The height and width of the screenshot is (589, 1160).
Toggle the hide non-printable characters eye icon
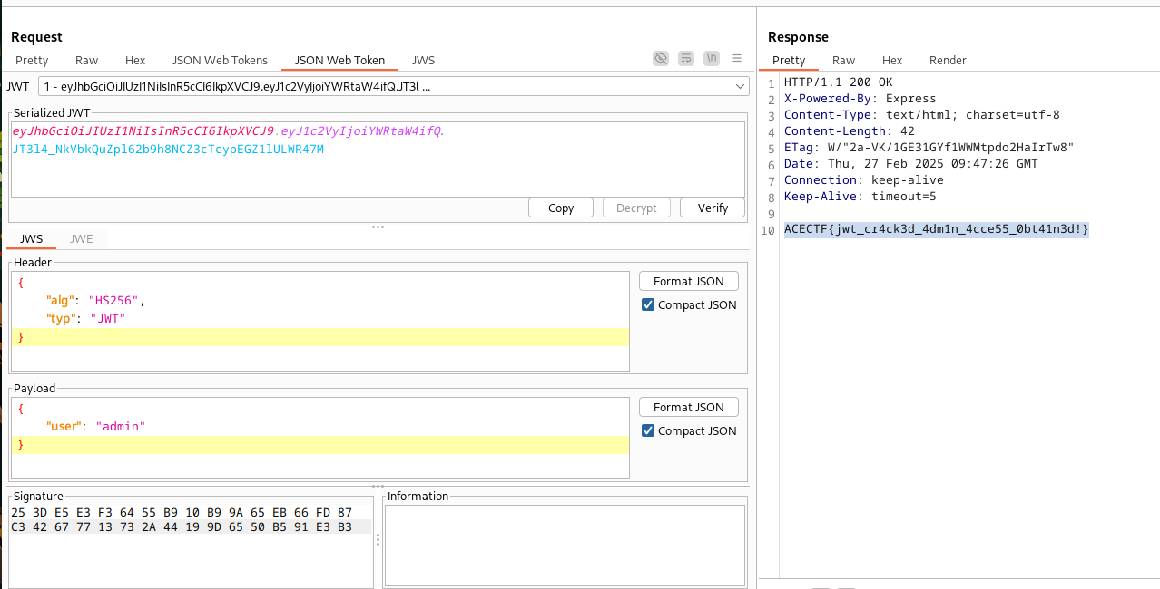point(661,58)
